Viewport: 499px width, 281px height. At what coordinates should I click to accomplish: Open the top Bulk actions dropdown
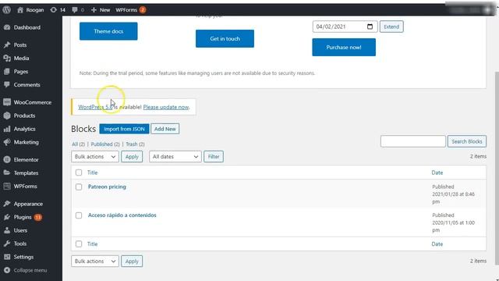click(x=95, y=157)
